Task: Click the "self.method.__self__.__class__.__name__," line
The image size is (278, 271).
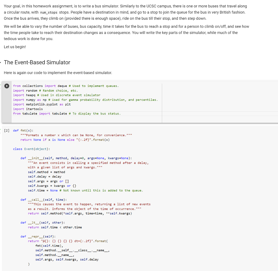Action: click(x=72, y=250)
